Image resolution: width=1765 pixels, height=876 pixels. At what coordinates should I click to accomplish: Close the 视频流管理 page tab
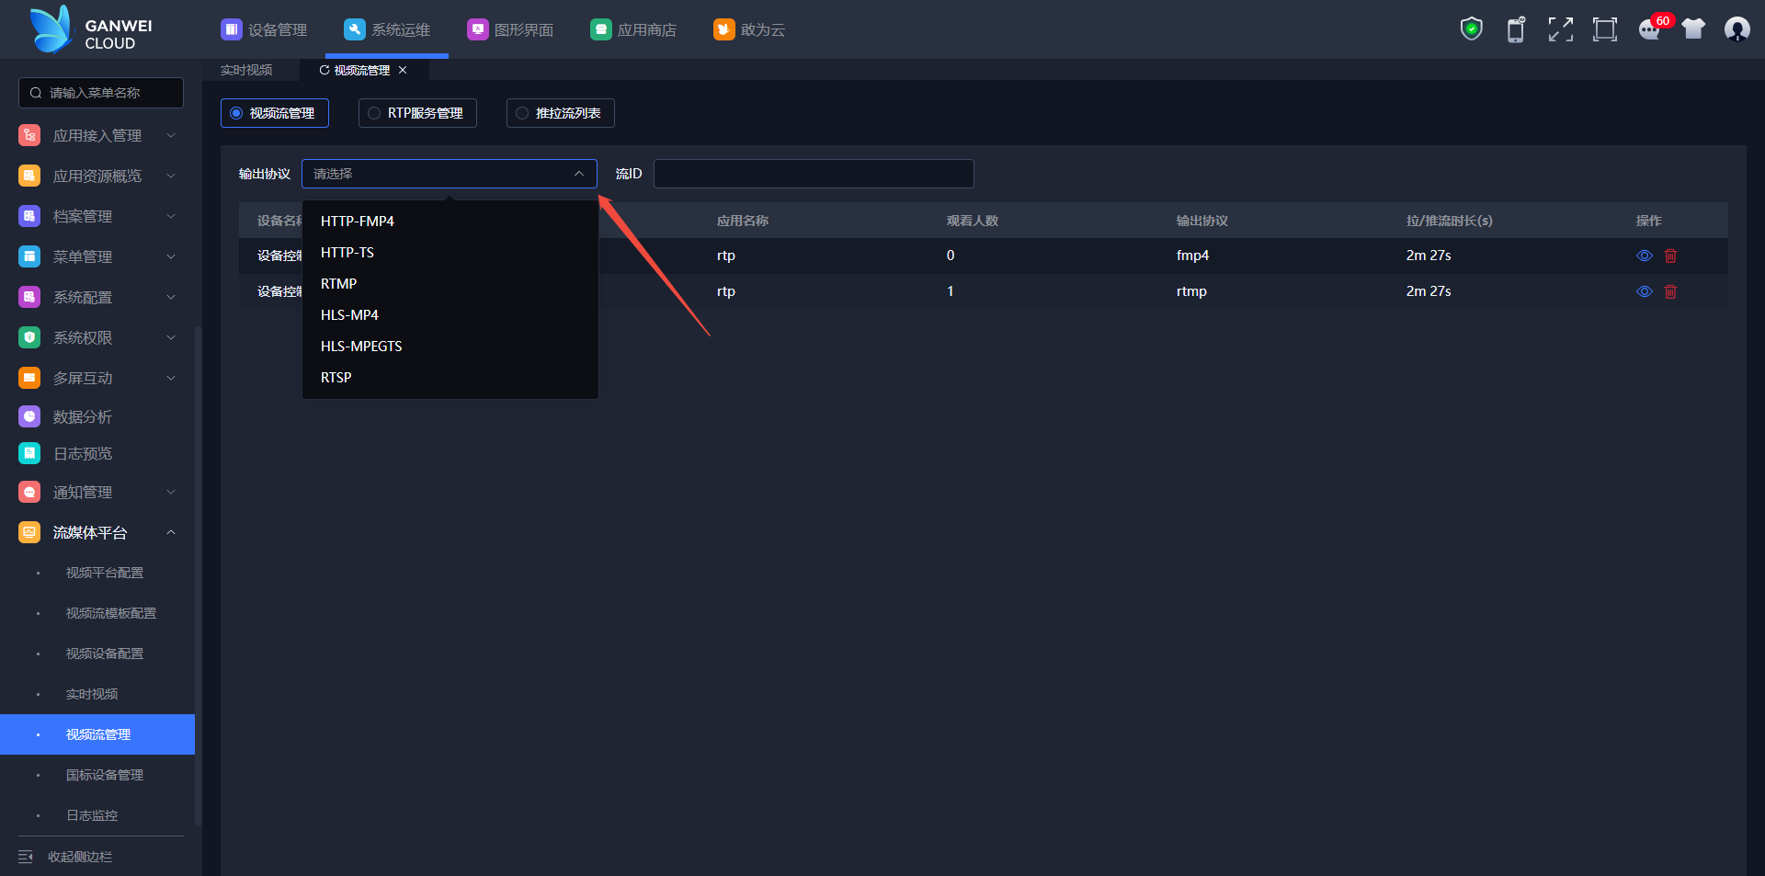pyautogui.click(x=403, y=70)
